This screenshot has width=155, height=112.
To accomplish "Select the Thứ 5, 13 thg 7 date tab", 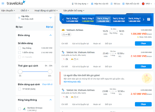I will pyautogui.click(x=119, y=20).
